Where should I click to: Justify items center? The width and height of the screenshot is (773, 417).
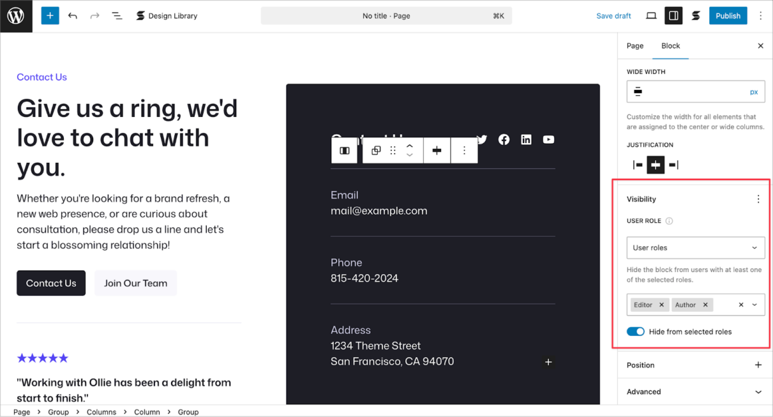[x=656, y=165]
